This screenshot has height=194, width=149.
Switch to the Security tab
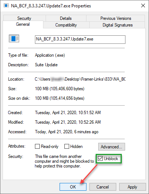pyautogui.click(x=24, y=18)
